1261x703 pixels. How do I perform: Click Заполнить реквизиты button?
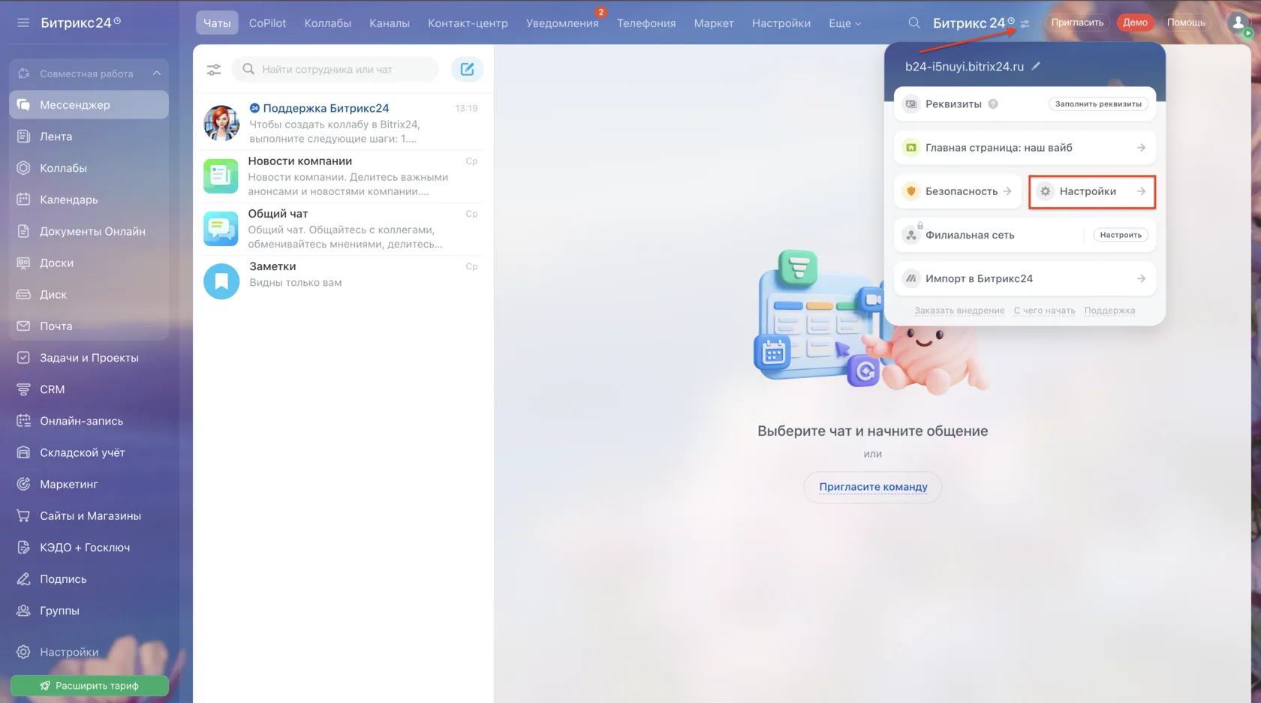[x=1098, y=104]
